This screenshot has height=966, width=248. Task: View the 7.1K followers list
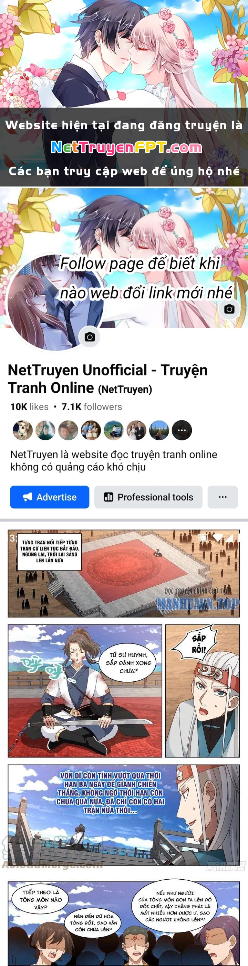click(92, 407)
